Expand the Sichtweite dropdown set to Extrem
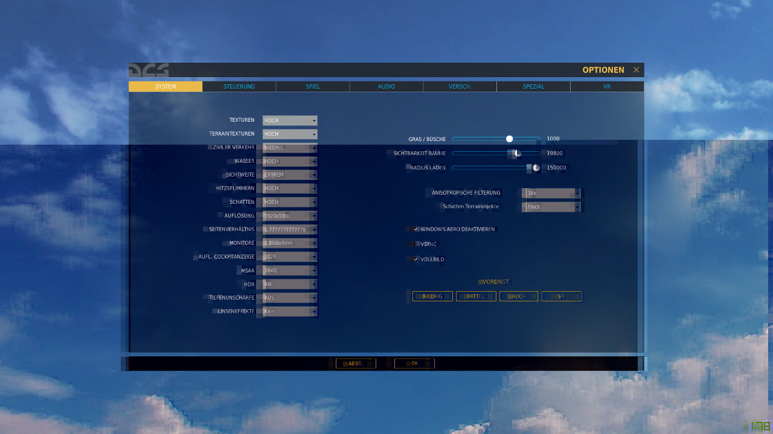Image resolution: width=773 pixels, height=434 pixels. pos(290,175)
